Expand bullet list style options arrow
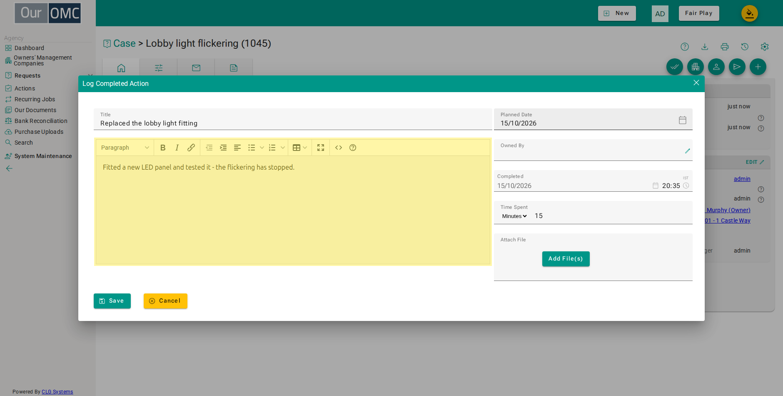Image resolution: width=783 pixels, height=396 pixels. (262, 148)
